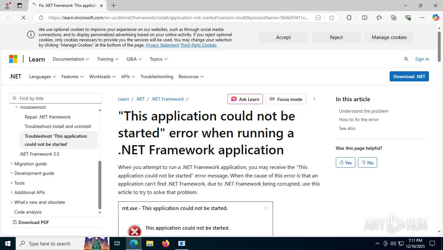Viewport: 443px width, 250px height.
Task: Open the Edge profile icon
Action: click(7, 6)
